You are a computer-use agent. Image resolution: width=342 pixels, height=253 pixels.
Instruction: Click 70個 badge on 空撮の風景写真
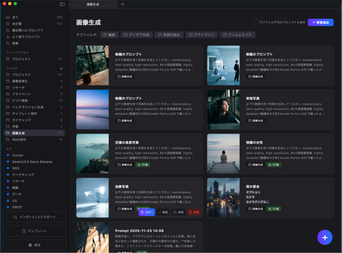[143, 165]
